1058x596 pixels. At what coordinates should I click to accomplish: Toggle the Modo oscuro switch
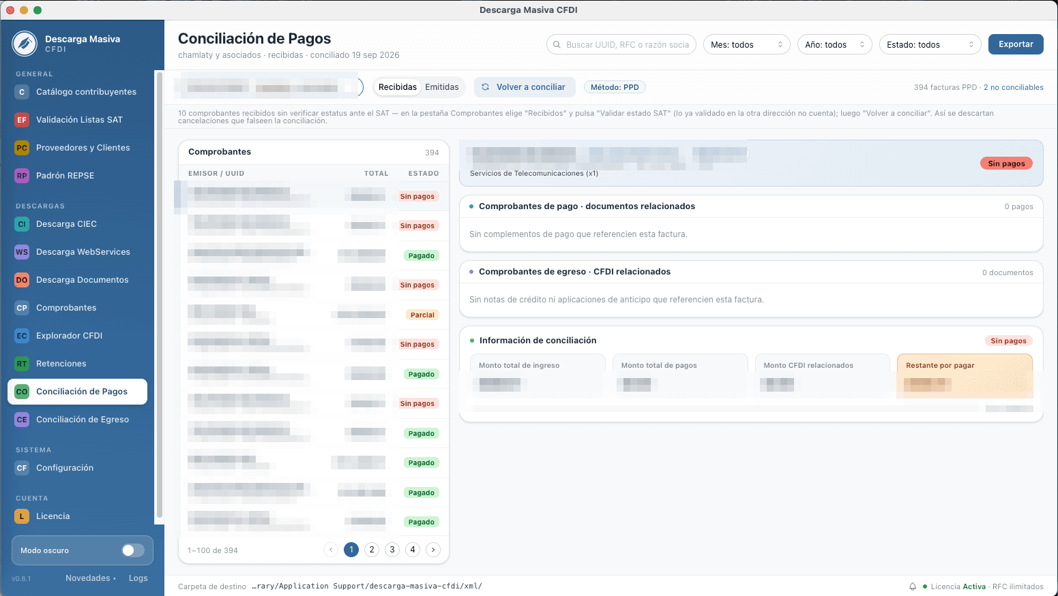pos(133,550)
